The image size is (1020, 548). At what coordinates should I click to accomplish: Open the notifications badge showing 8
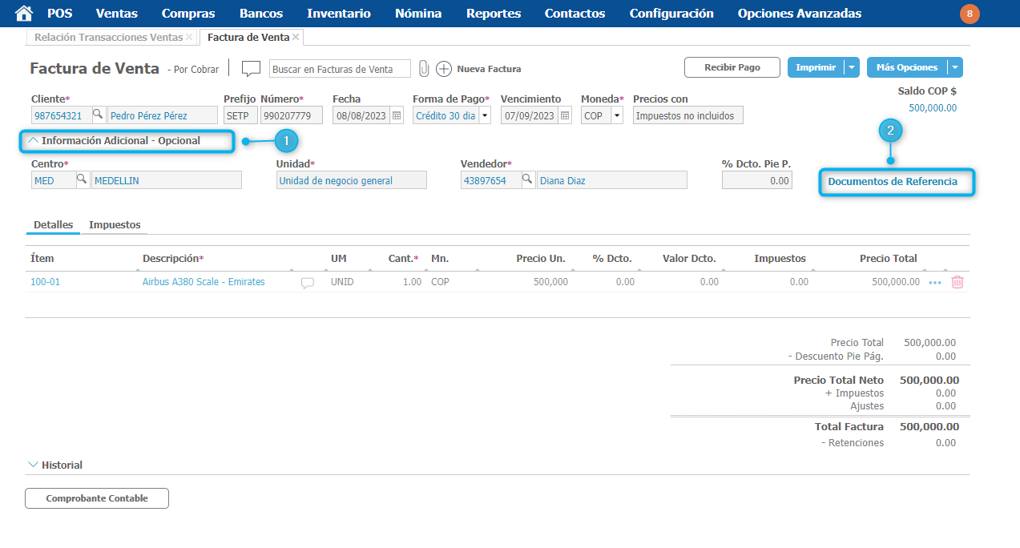pos(970,14)
